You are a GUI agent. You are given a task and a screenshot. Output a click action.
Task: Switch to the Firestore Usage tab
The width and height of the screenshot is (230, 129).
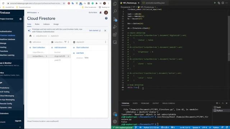[x=56, y=24]
